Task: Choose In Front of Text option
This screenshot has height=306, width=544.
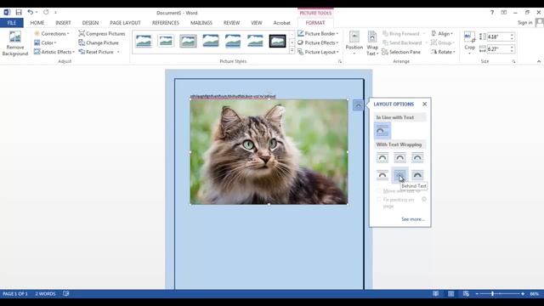Action: (417, 175)
